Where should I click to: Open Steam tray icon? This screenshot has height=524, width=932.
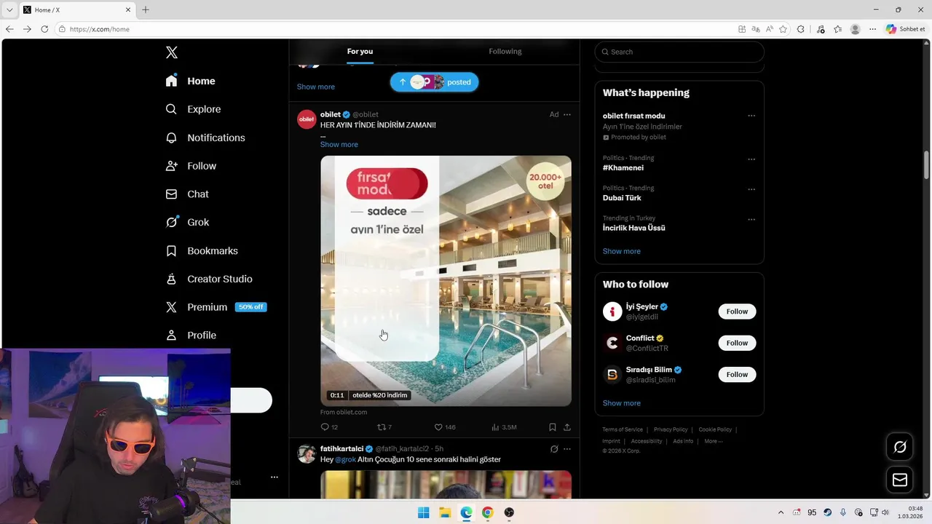pyautogui.click(x=828, y=512)
